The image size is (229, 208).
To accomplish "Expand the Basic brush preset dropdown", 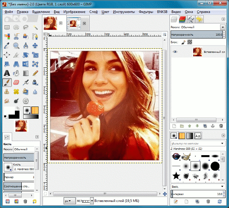I will point(222,187).
